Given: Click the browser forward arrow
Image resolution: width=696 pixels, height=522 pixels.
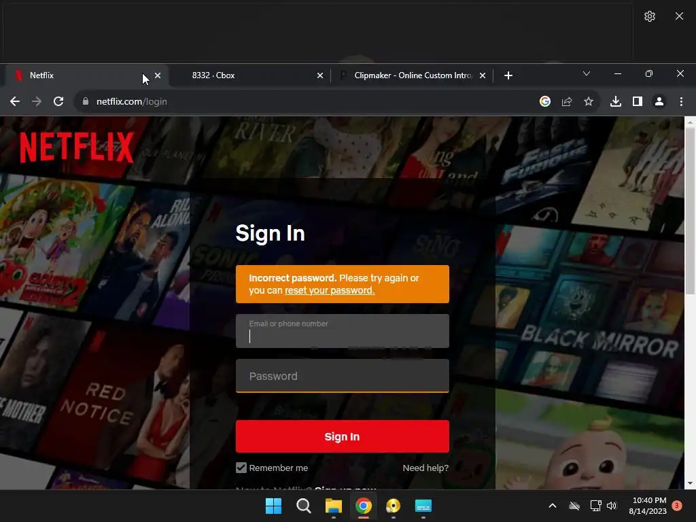Looking at the screenshot, I should (37, 101).
